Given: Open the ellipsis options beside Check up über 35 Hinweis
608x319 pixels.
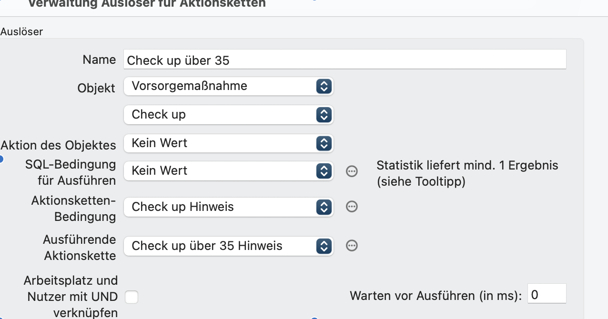Looking at the screenshot, I should coord(352,246).
